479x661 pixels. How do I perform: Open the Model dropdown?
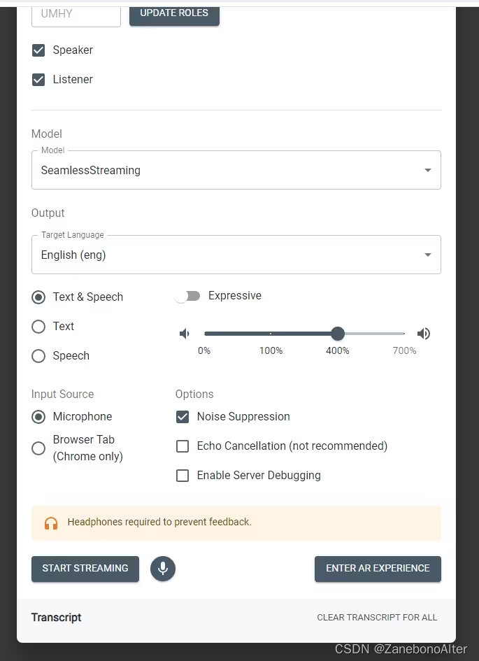point(236,170)
